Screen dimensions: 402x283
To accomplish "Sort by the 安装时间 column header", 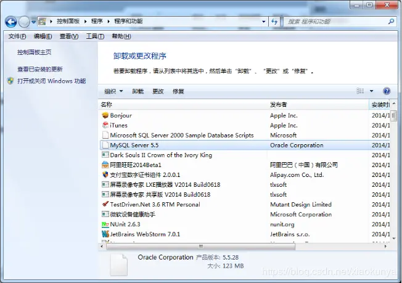I will click(379, 105).
